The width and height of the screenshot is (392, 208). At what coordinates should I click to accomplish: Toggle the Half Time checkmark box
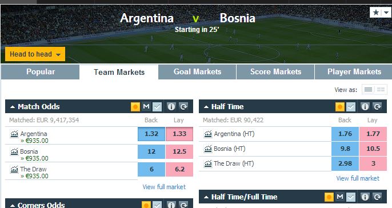[x=351, y=107]
